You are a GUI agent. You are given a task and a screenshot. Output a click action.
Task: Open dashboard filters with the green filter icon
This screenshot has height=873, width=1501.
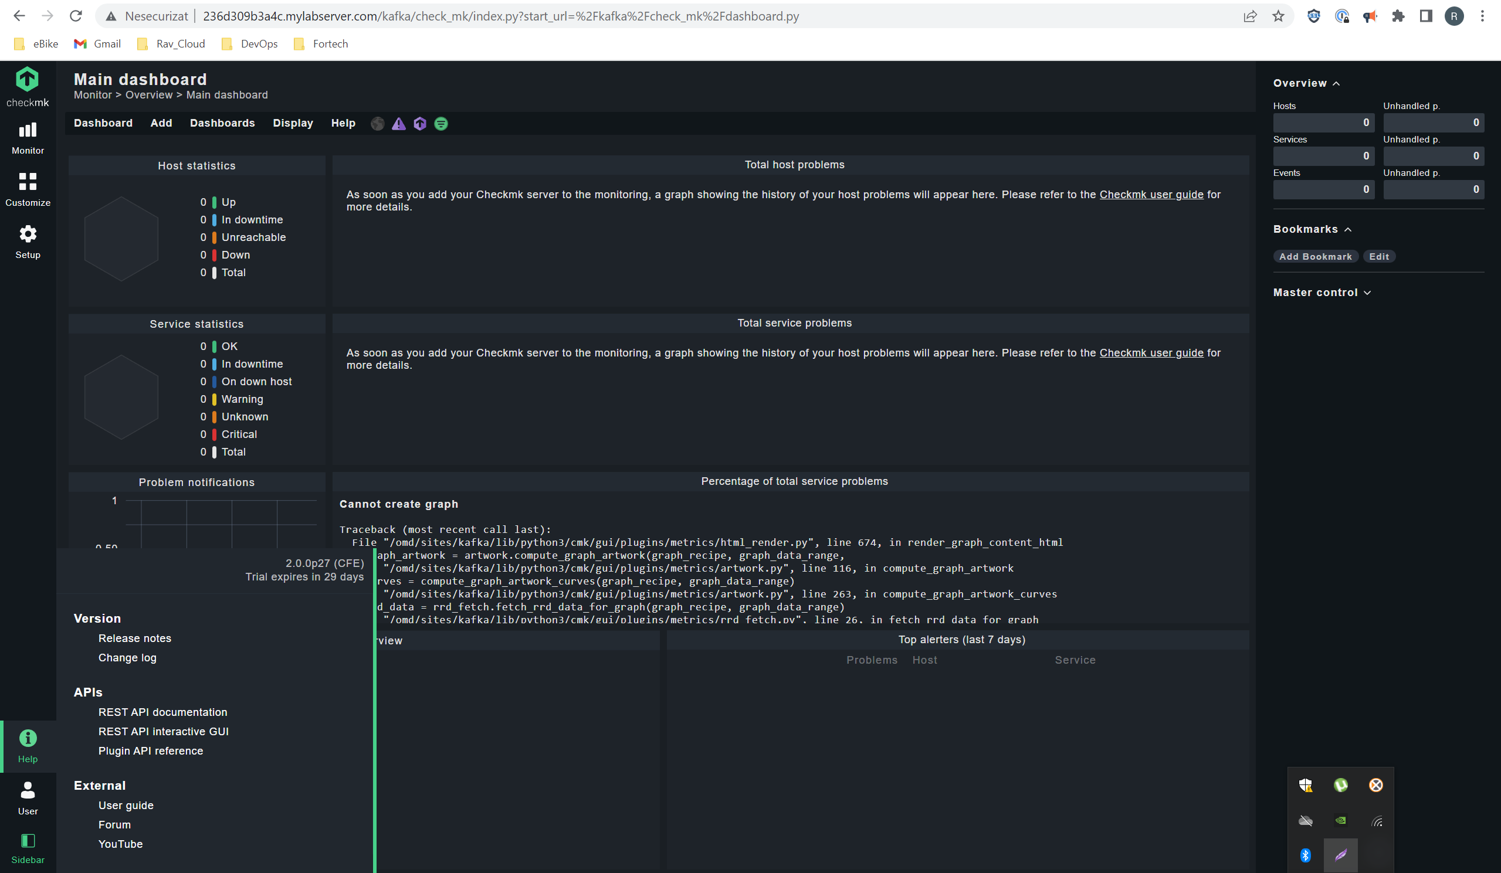pyautogui.click(x=441, y=123)
